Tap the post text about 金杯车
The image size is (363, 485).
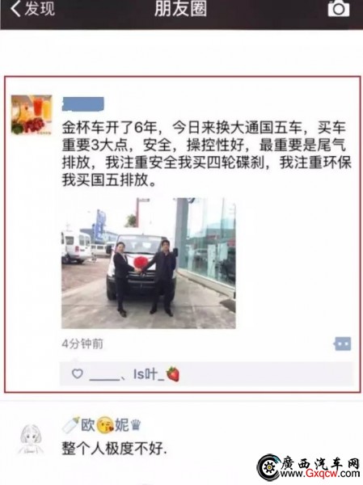click(x=206, y=154)
